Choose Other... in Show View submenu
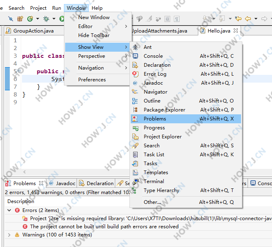 [x=186, y=202]
